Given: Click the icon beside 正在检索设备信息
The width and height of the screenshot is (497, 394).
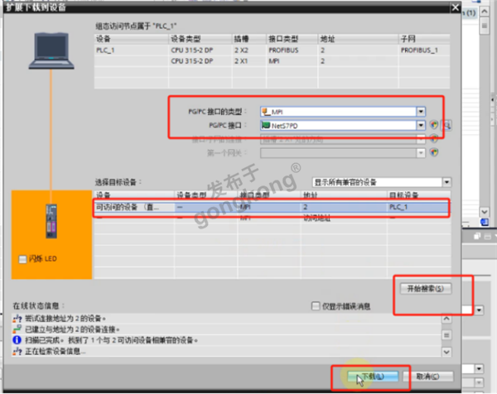Looking at the screenshot, I should (17, 351).
